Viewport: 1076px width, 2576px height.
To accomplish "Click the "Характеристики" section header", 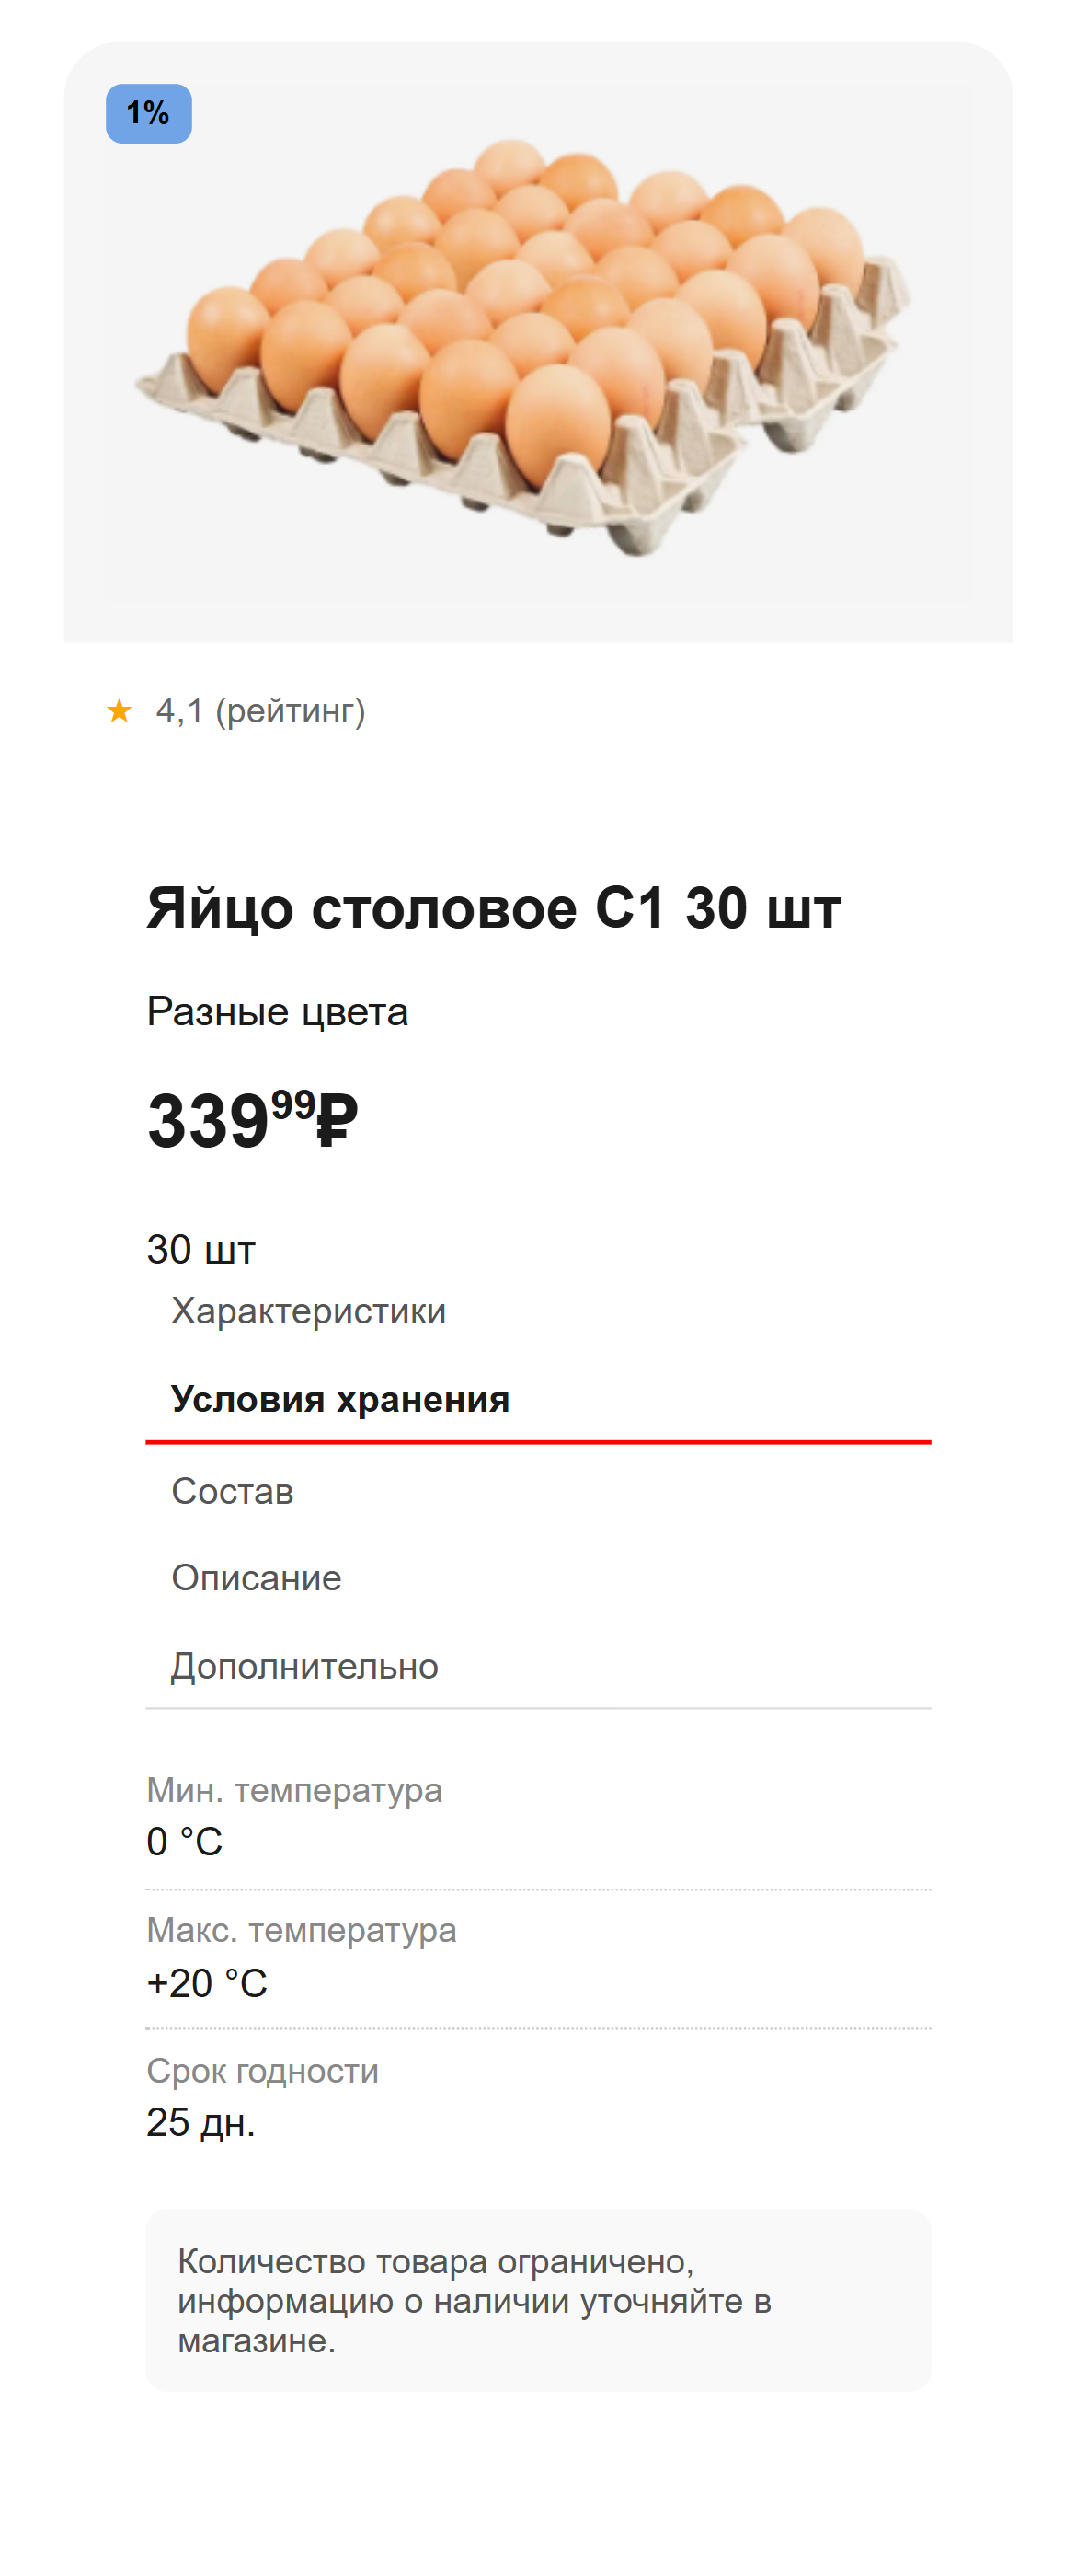I will click(x=309, y=1310).
